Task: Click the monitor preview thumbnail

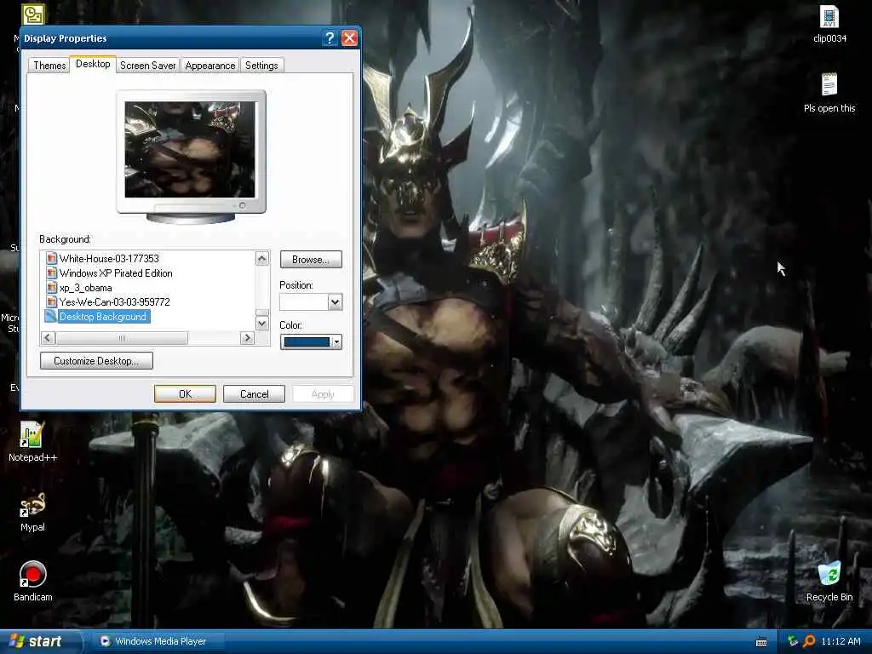Action: (x=190, y=151)
